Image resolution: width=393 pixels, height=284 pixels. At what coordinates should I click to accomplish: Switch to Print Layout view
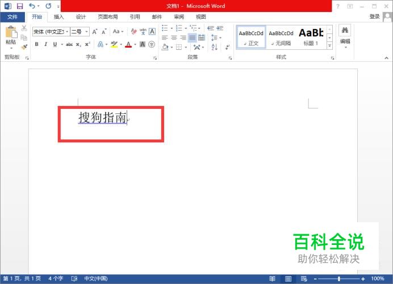[x=289, y=278]
